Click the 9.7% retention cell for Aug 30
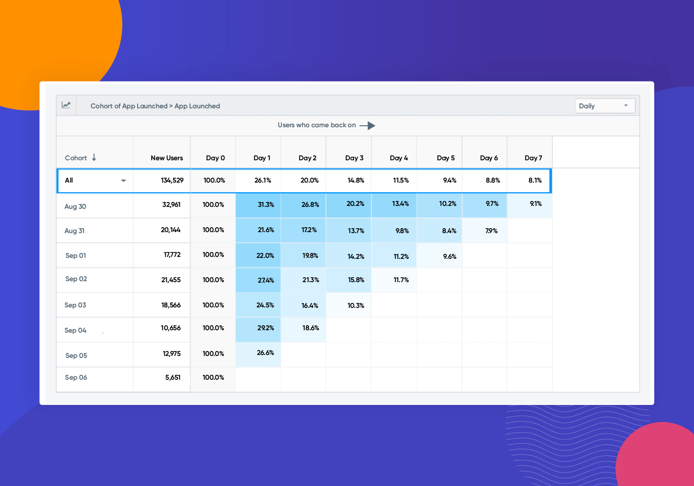This screenshot has height=486, width=694. (484, 205)
